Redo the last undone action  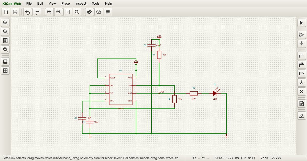point(37,12)
